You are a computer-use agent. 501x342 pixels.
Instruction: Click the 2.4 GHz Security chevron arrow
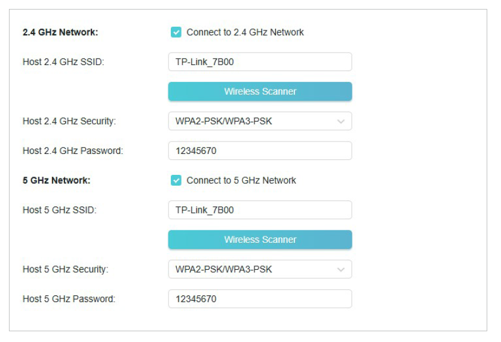coord(341,121)
